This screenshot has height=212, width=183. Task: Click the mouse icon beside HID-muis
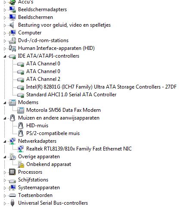click(x=21, y=126)
